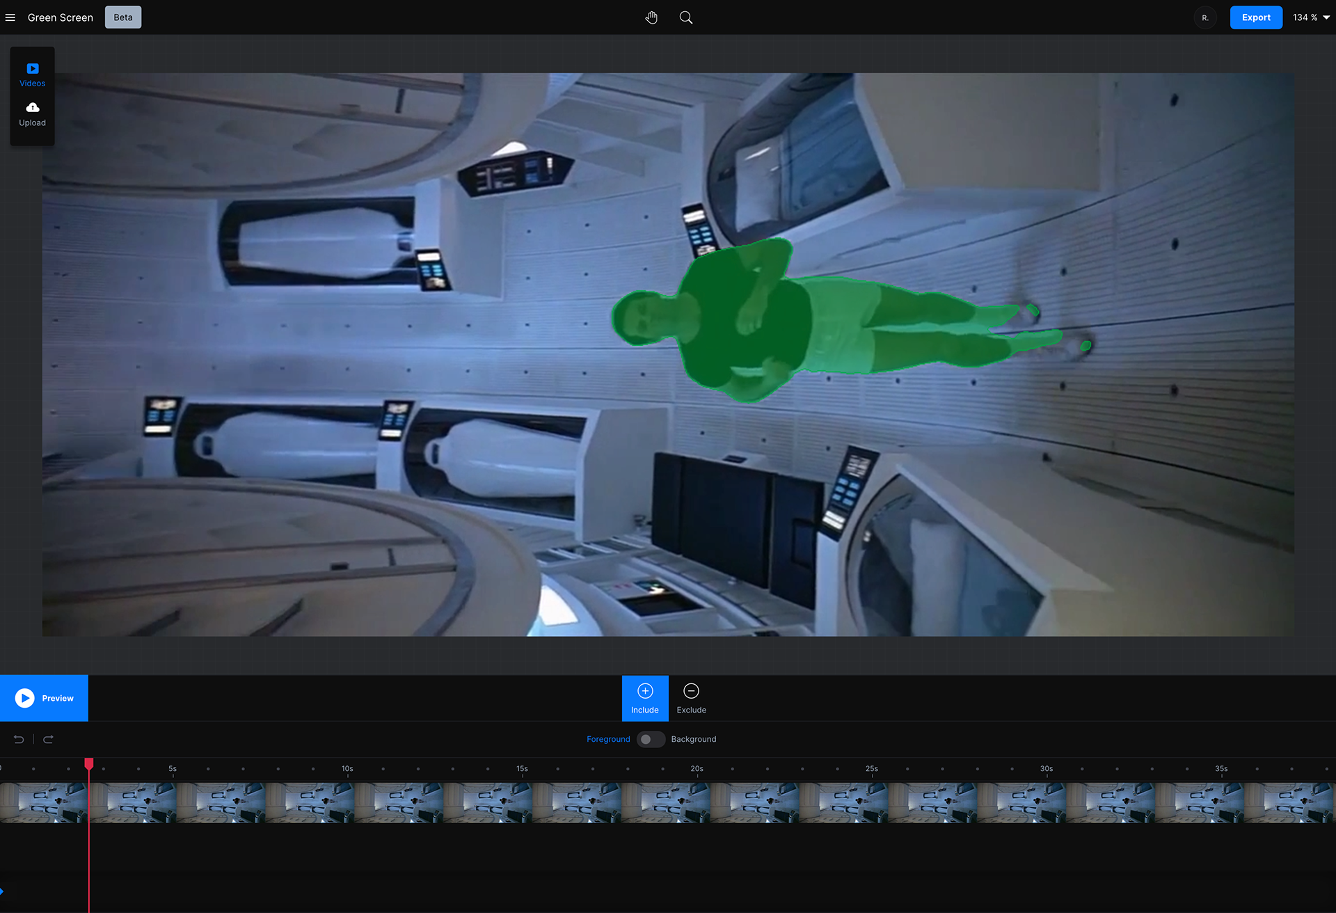Click the Beta badge
Viewport: 1336px width, 913px height.
click(123, 17)
